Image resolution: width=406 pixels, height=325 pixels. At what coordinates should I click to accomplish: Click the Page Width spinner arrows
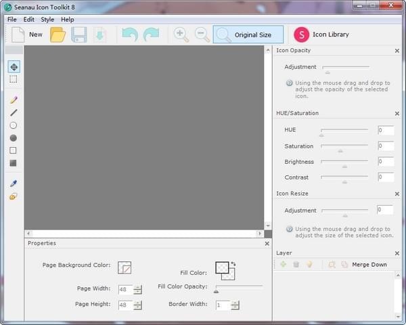[137, 290]
